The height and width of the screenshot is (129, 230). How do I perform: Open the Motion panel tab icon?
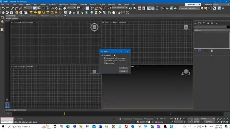208,23
